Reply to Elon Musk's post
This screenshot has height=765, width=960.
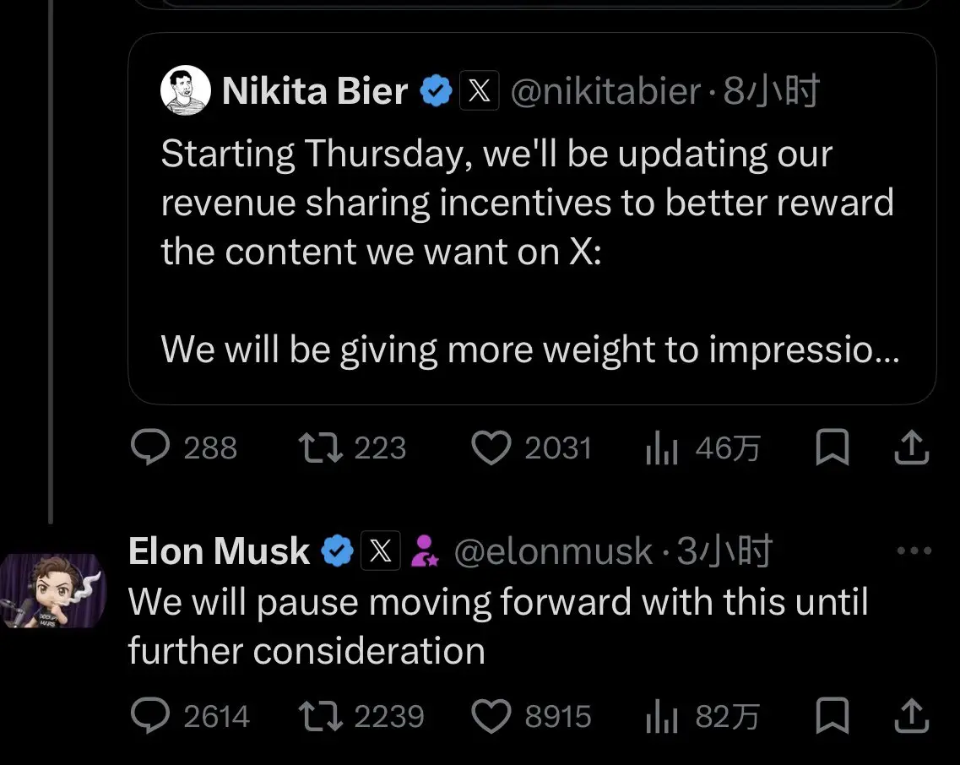coord(152,717)
